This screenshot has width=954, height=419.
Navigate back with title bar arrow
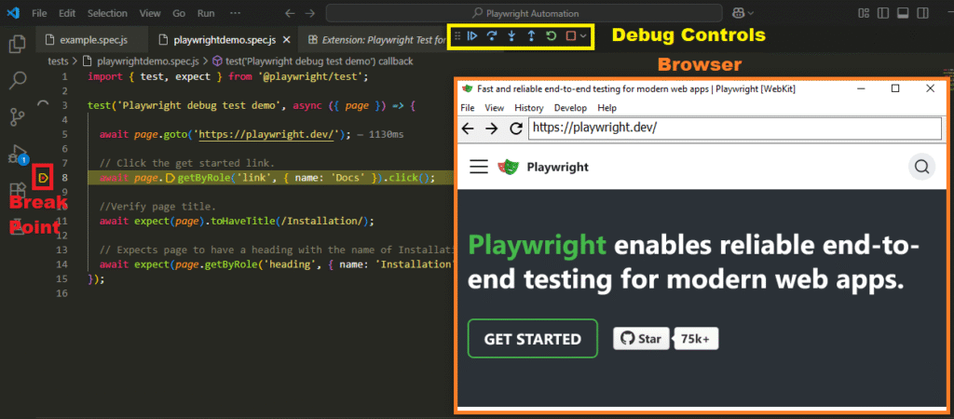291,13
